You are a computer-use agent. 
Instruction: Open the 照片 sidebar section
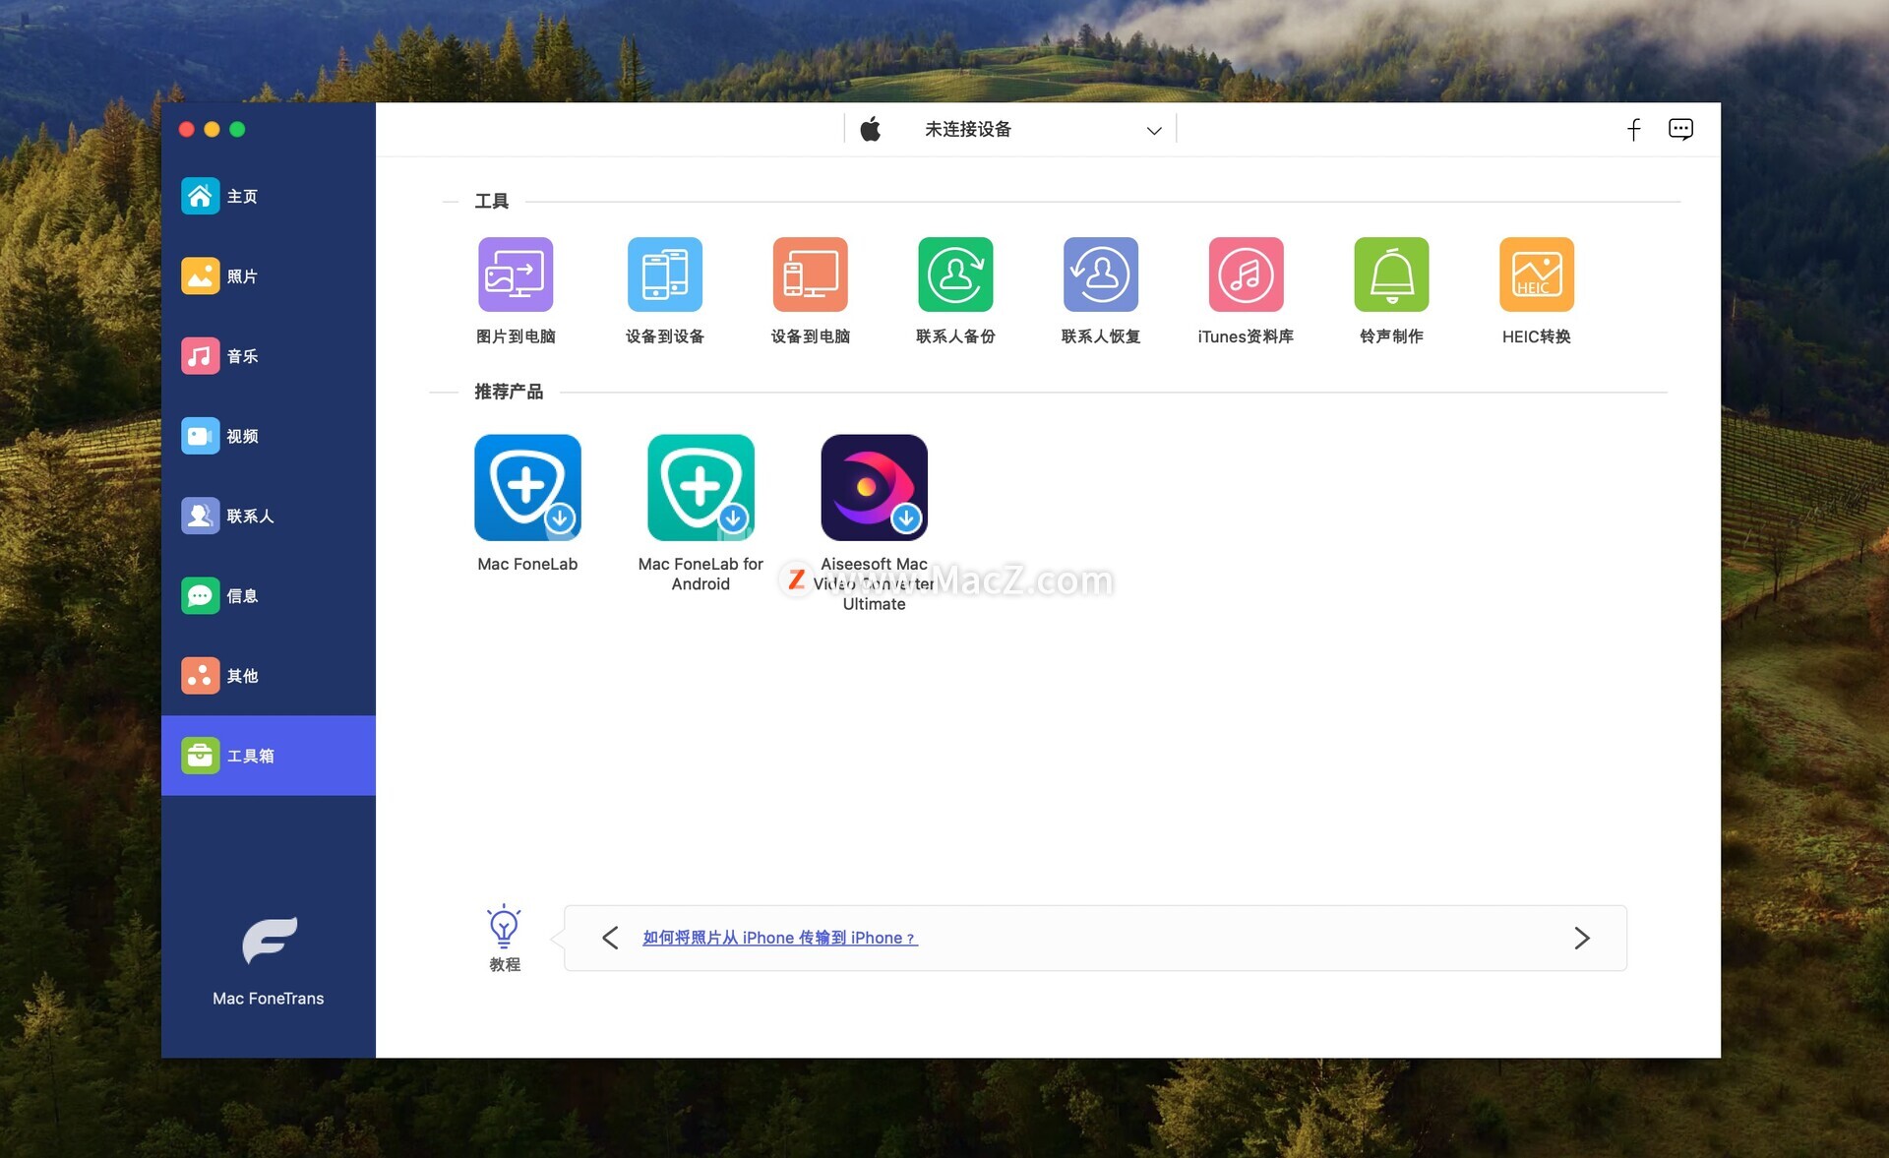(269, 276)
